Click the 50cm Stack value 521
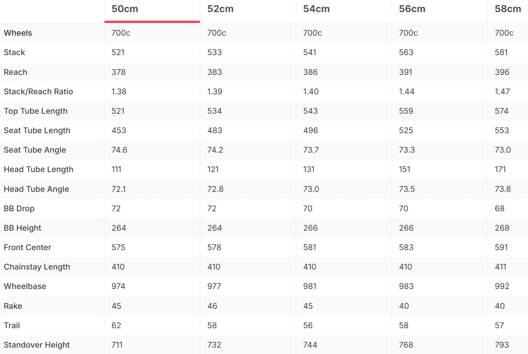 (118, 53)
